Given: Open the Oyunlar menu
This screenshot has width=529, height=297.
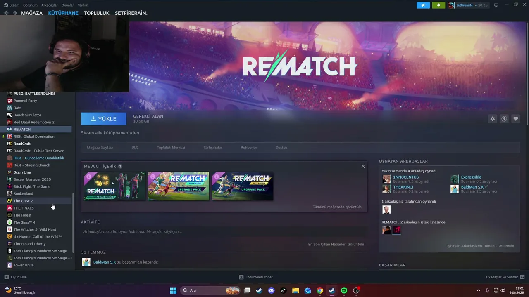Looking at the screenshot, I should (x=68, y=5).
